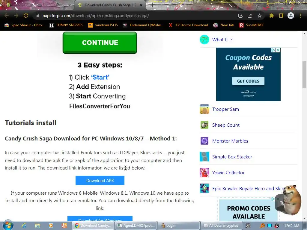Image resolution: width=307 pixels, height=230 pixels.
Task: Click the URL in the address bar
Action: (x=96, y=16)
